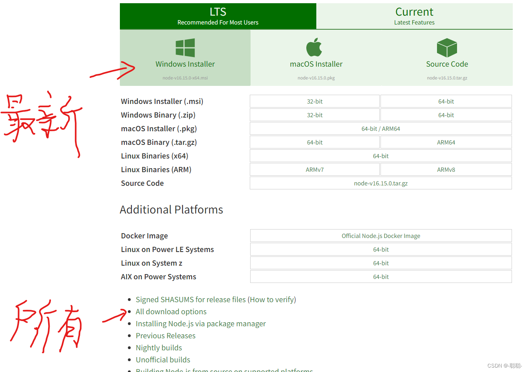Click the Linux on Power LE Systems label
This screenshot has height=372, width=528.
(167, 250)
